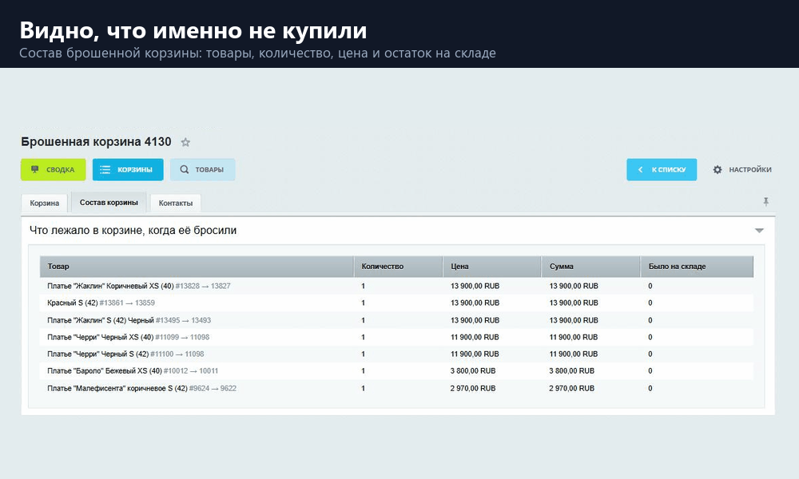Open product ID link #13495 → 13493

click(x=183, y=320)
